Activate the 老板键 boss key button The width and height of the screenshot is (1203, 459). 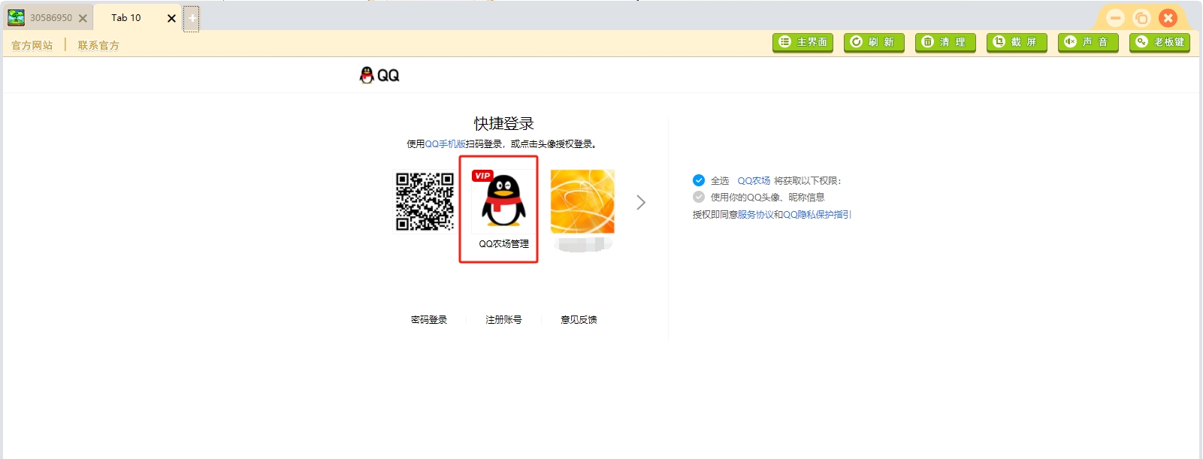(1159, 42)
